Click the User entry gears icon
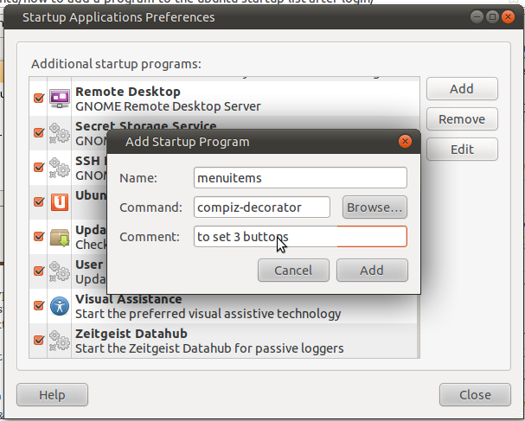This screenshot has height=421, width=525. (60, 271)
